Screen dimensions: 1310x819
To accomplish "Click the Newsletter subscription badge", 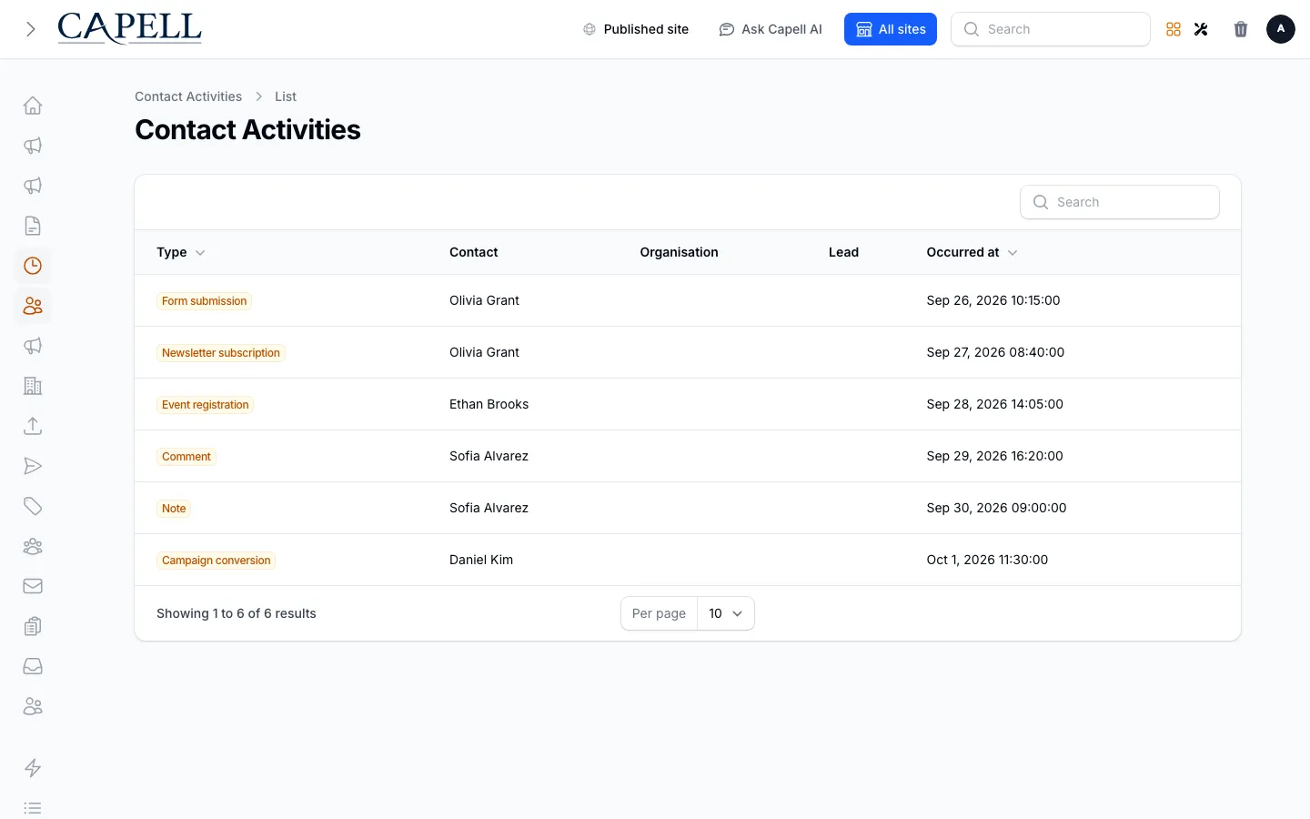I will (x=221, y=353).
